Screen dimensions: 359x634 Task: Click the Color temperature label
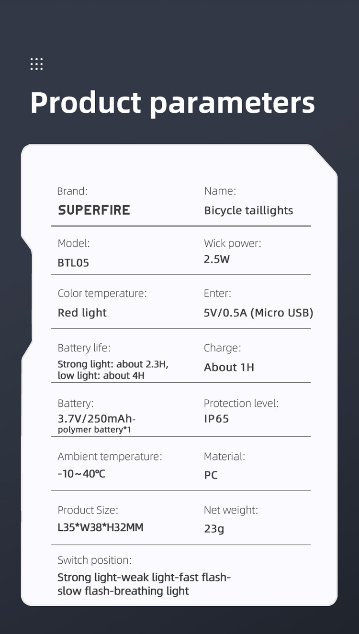[102, 293]
